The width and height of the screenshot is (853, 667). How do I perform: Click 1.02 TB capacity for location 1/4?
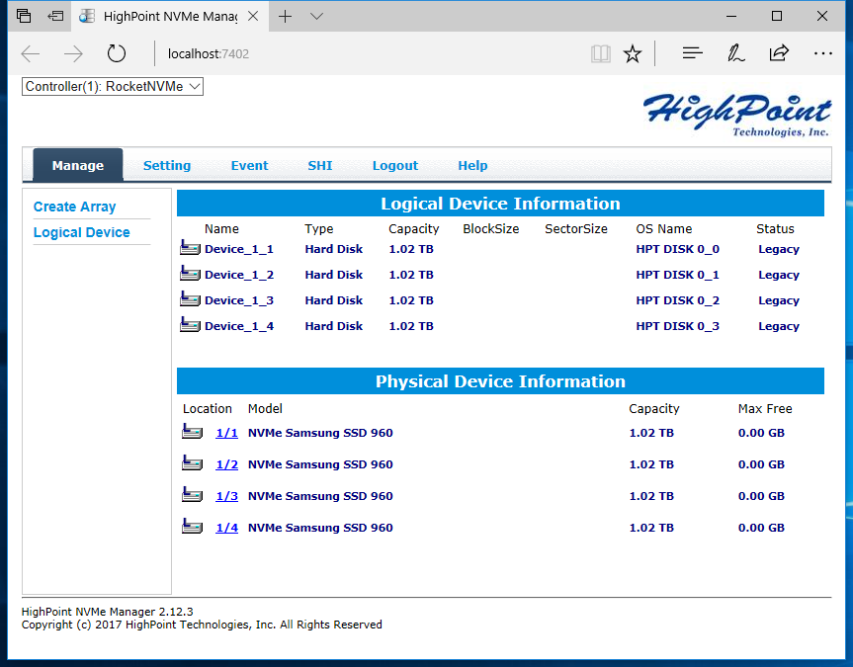[651, 528]
